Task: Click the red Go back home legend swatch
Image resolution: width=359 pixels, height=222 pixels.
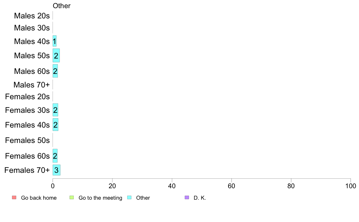Action: pos(14,198)
